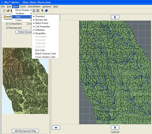Open the blue book manual icon
The width and height of the screenshot is (152, 134).
pyautogui.click(x=46, y=11)
